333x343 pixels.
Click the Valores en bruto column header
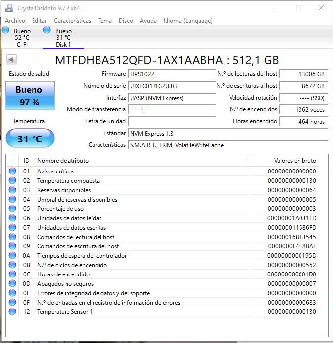pyautogui.click(x=284, y=161)
